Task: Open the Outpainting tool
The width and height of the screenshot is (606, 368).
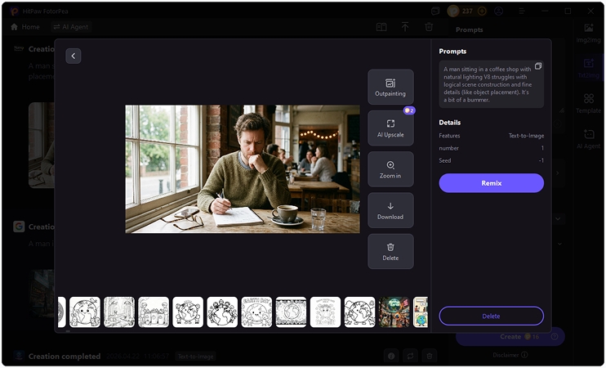Action: [x=390, y=87]
